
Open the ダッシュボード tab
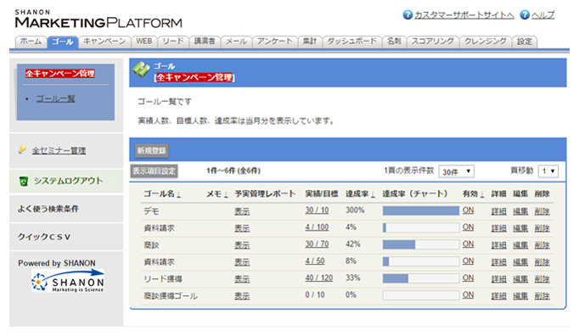352,42
